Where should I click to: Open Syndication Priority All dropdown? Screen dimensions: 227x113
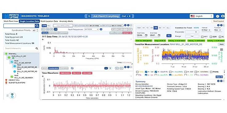click(35, 30)
